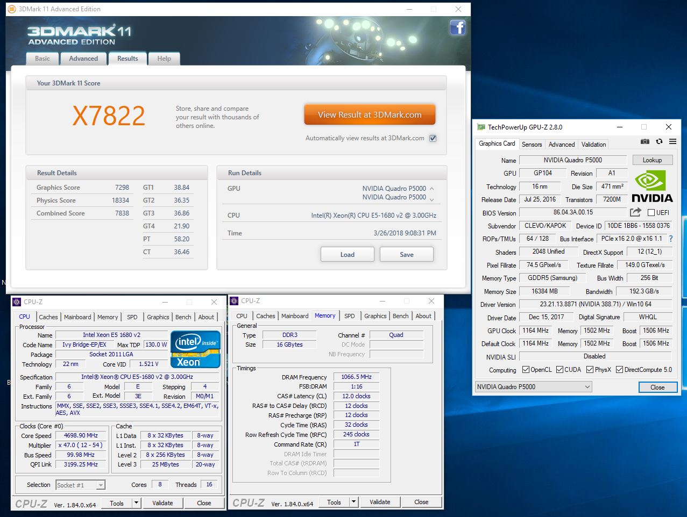The image size is (687, 517).
Task: Open Graphics tab in right CPU-Z
Action: (x=376, y=316)
